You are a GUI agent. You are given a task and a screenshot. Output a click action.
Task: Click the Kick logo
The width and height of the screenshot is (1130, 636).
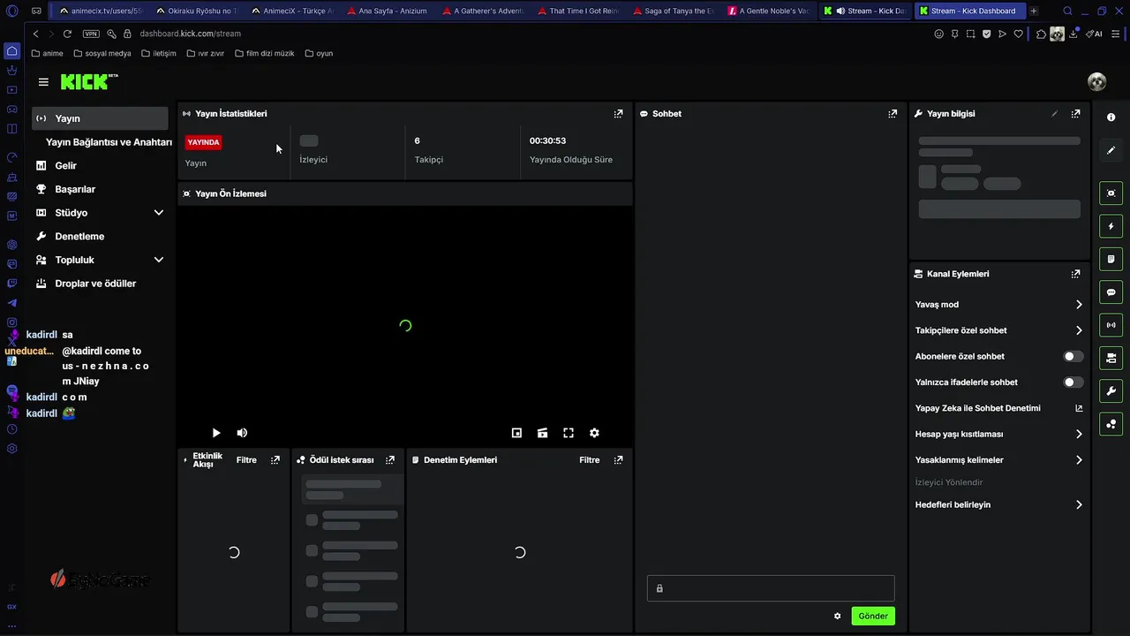(x=89, y=81)
